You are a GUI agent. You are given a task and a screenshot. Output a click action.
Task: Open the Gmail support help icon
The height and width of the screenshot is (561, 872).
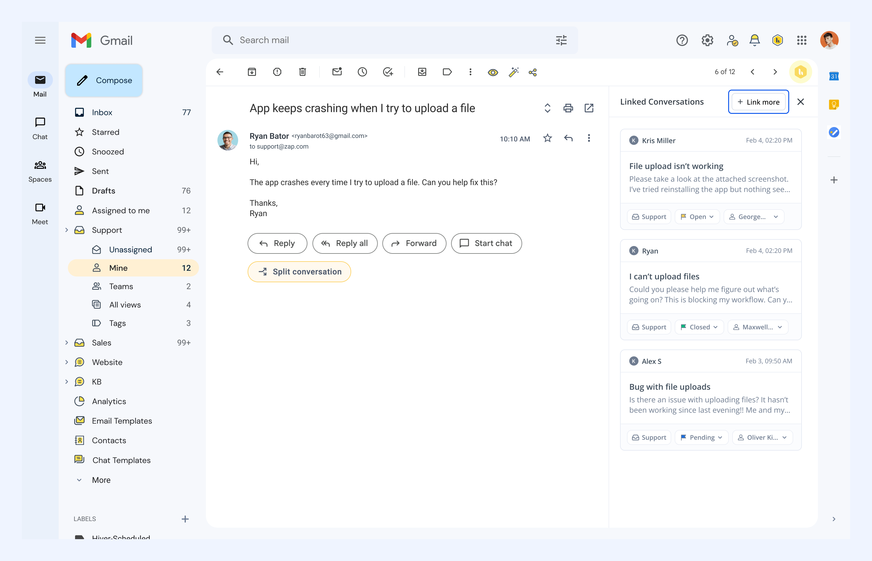click(682, 40)
